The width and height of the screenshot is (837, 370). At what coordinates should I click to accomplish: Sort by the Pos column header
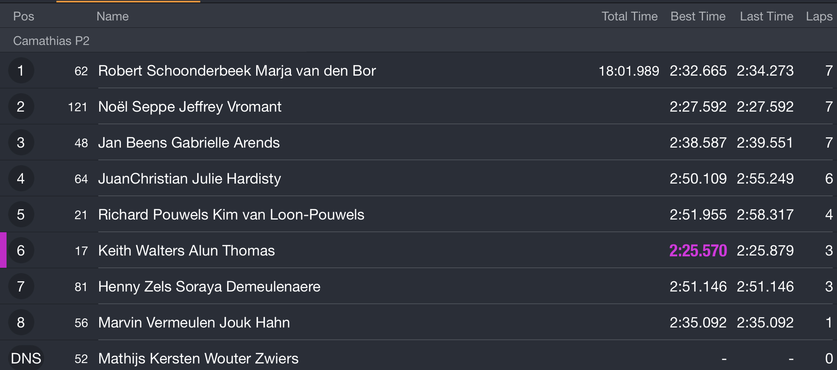24,16
